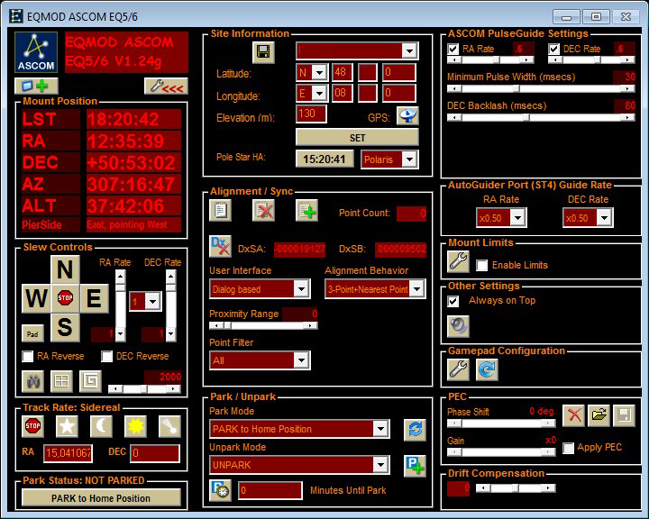
Task: Click DEC Backlash slider
Action: (541, 117)
